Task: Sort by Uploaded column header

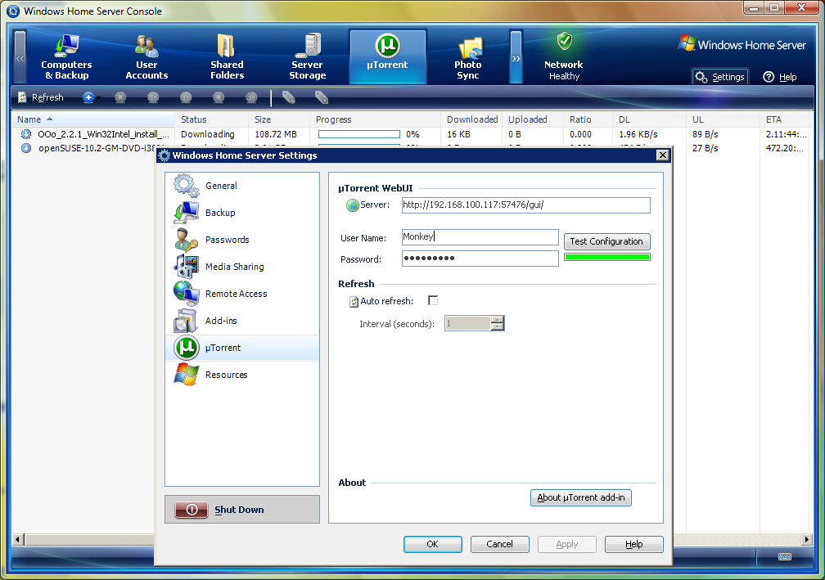Action: (x=533, y=119)
